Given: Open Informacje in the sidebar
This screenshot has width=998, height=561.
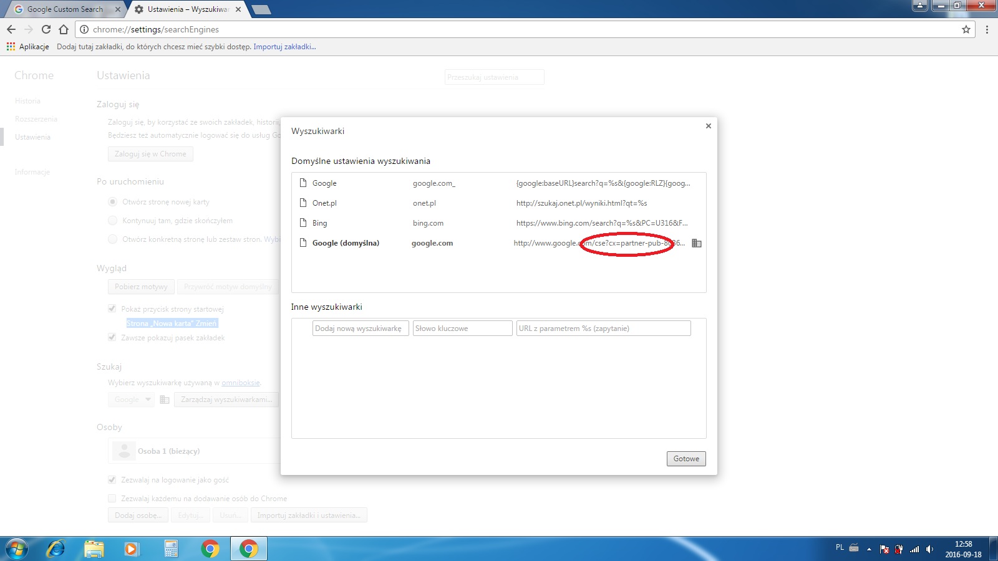Looking at the screenshot, I should tap(32, 172).
